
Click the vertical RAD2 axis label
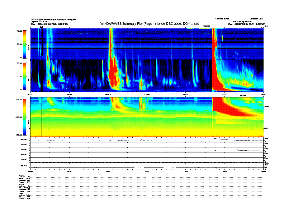[x=28, y=47]
